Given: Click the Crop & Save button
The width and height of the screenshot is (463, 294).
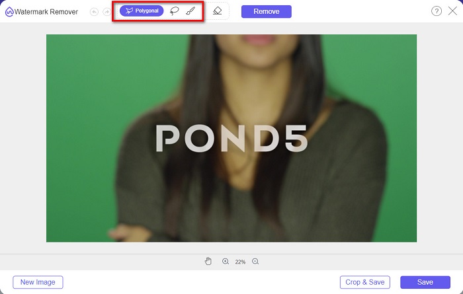Looking at the screenshot, I should (365, 282).
